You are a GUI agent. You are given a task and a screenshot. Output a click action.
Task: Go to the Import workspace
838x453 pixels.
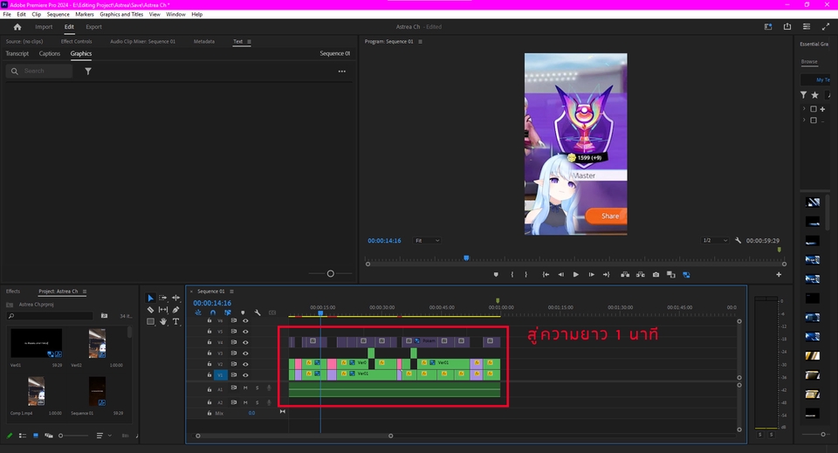44,27
